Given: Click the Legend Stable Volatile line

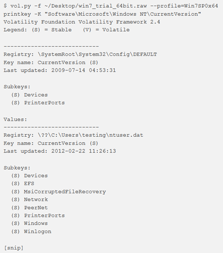Looking at the screenshot, I should [x=66, y=30].
